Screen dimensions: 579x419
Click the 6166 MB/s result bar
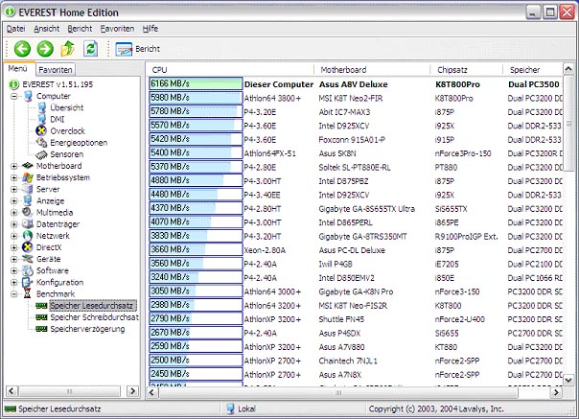[196, 83]
